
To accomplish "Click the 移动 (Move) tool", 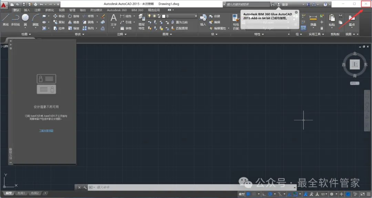I will pos(59,16).
